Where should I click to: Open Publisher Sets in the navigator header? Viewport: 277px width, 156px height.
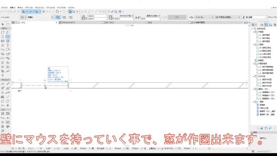tap(275, 25)
